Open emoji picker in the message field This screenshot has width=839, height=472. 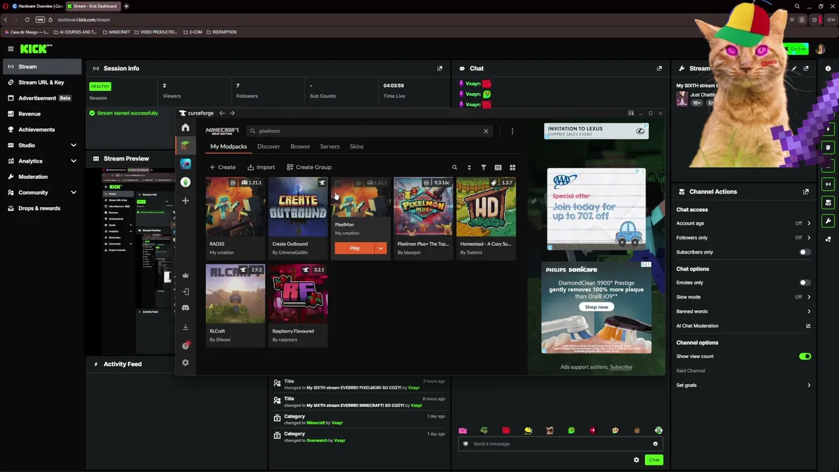(x=655, y=444)
